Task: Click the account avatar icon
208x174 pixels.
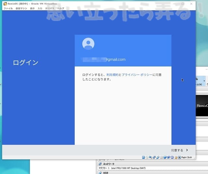Action: 88,44
